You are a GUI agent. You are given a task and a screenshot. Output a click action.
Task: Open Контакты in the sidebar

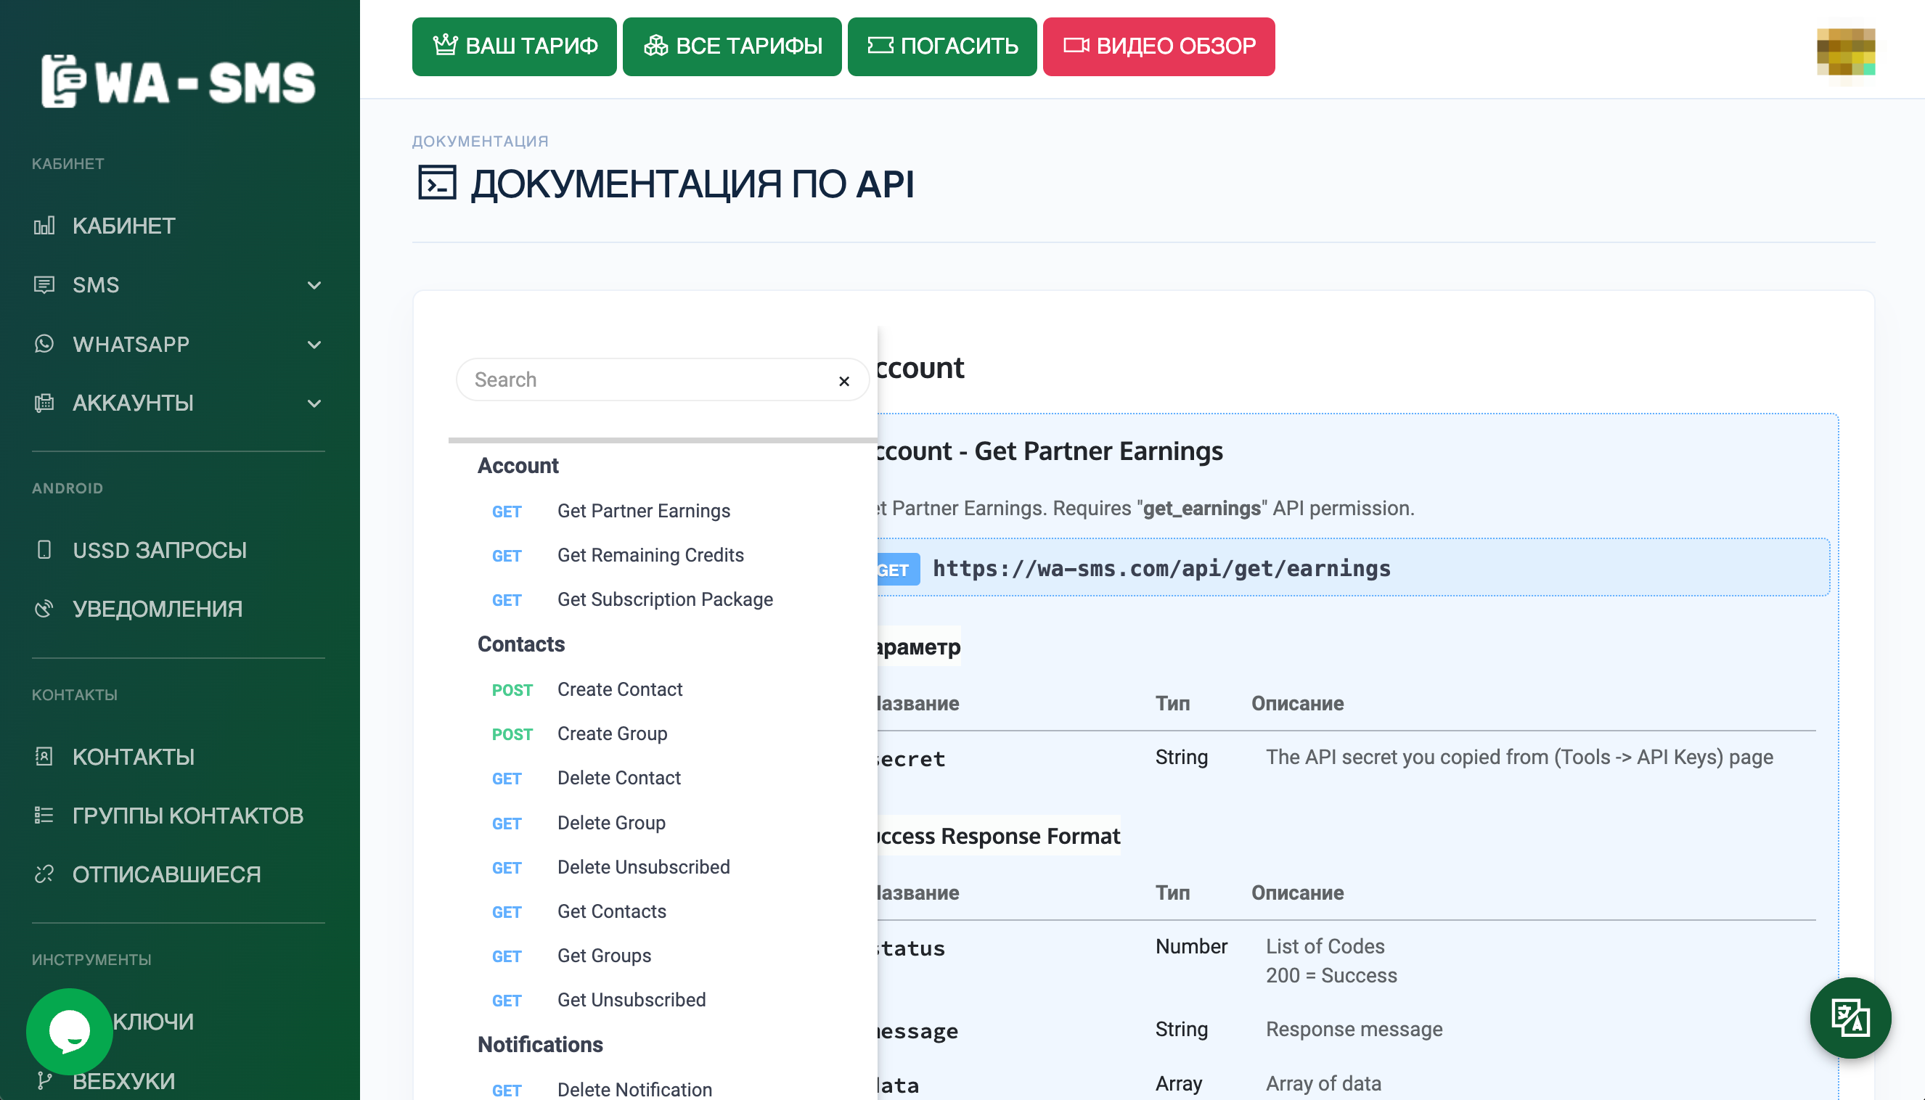coord(133,756)
